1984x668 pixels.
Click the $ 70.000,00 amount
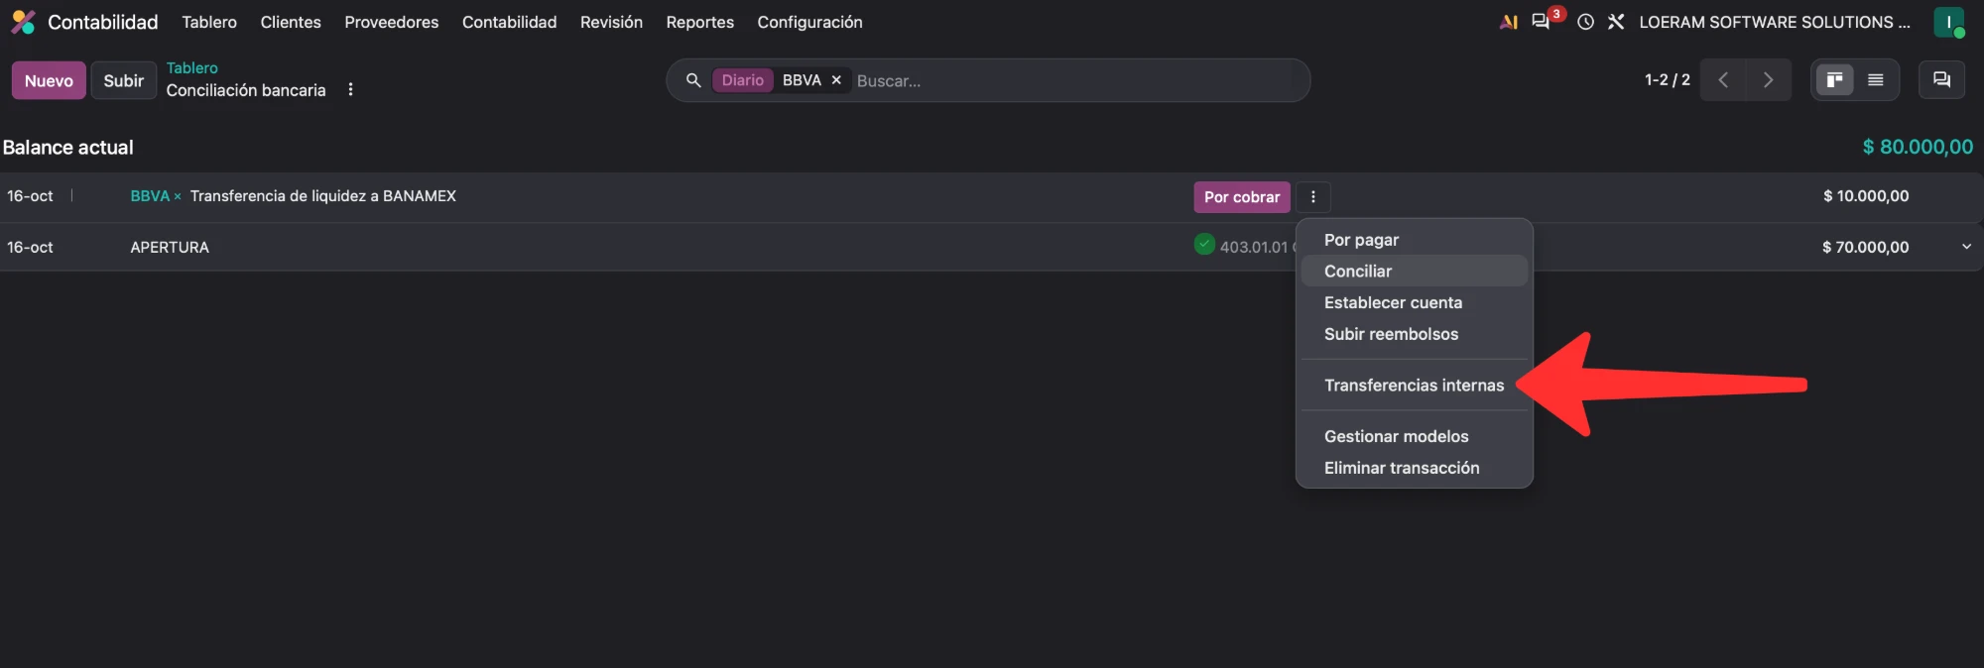[x=1865, y=247]
